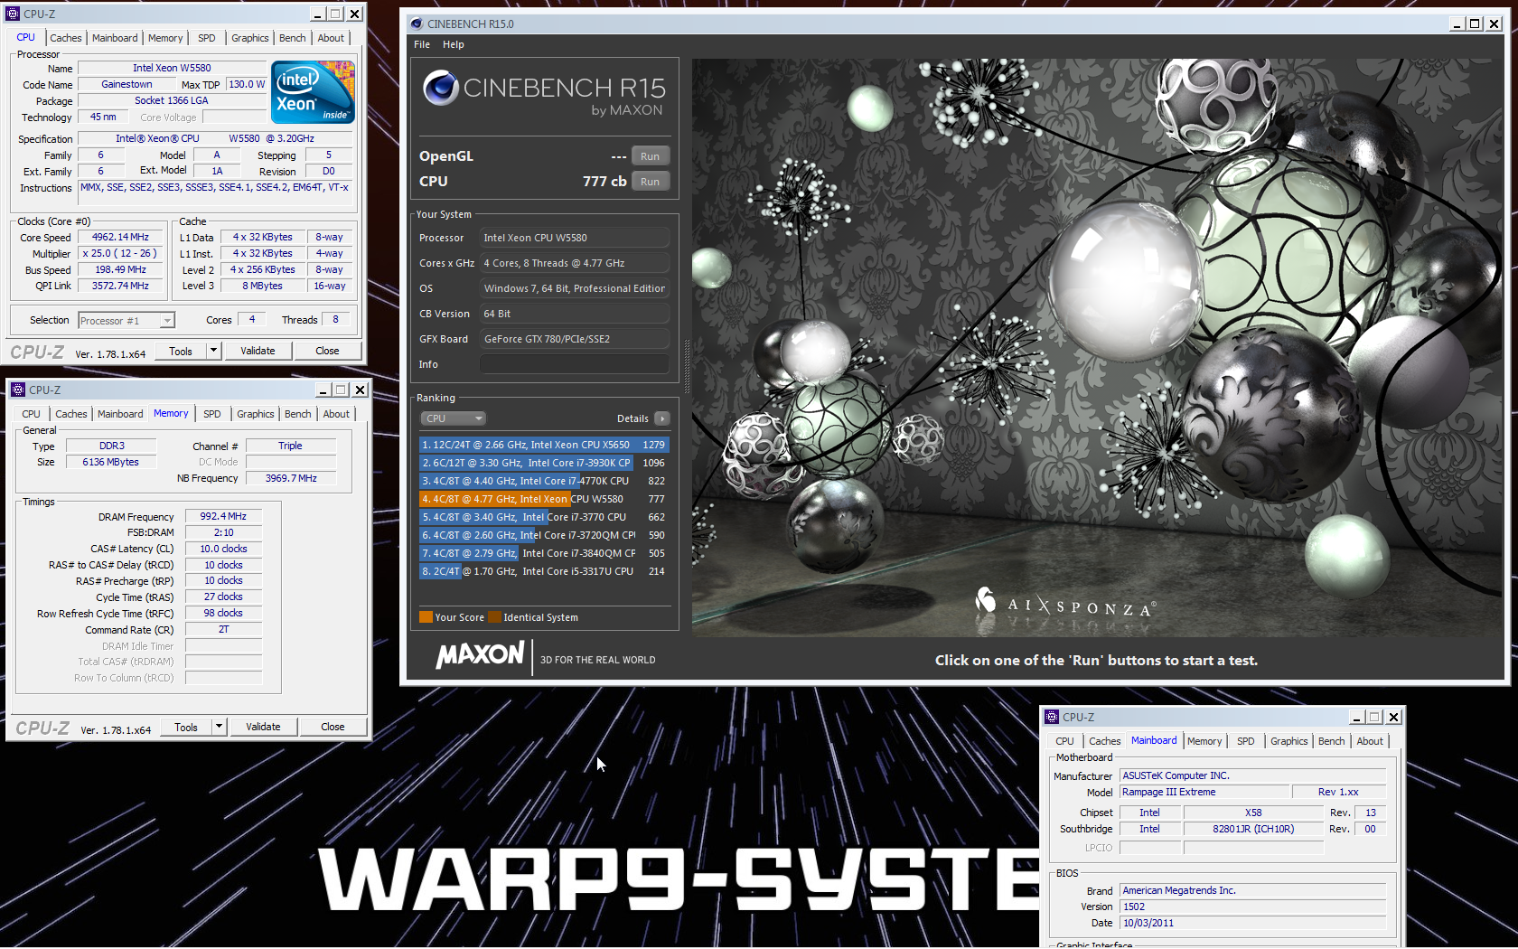Click Tools button in the Memory CPU-Z window
The width and height of the screenshot is (1518, 949).
[x=186, y=727]
